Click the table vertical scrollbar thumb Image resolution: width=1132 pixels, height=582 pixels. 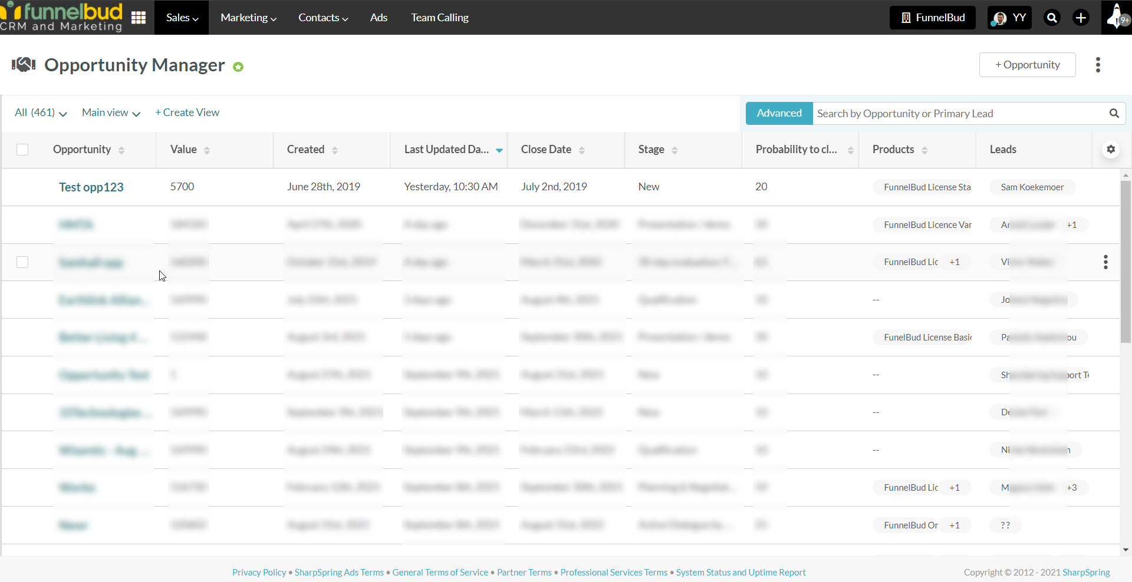(x=1126, y=262)
